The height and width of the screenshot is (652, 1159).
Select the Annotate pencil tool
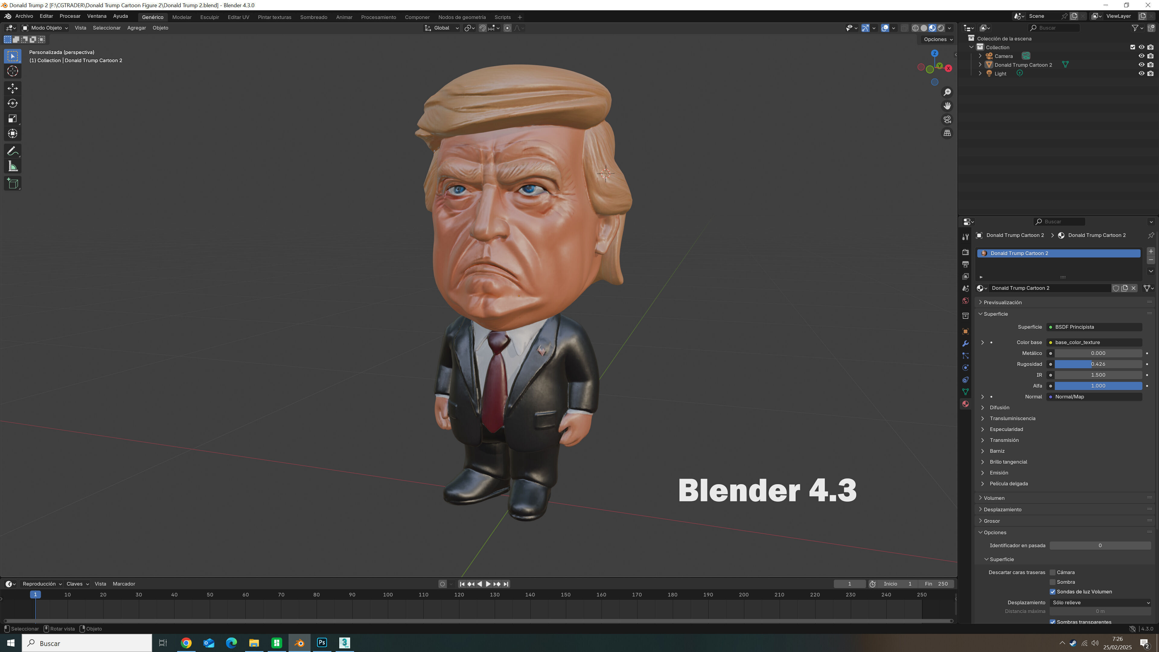13,151
